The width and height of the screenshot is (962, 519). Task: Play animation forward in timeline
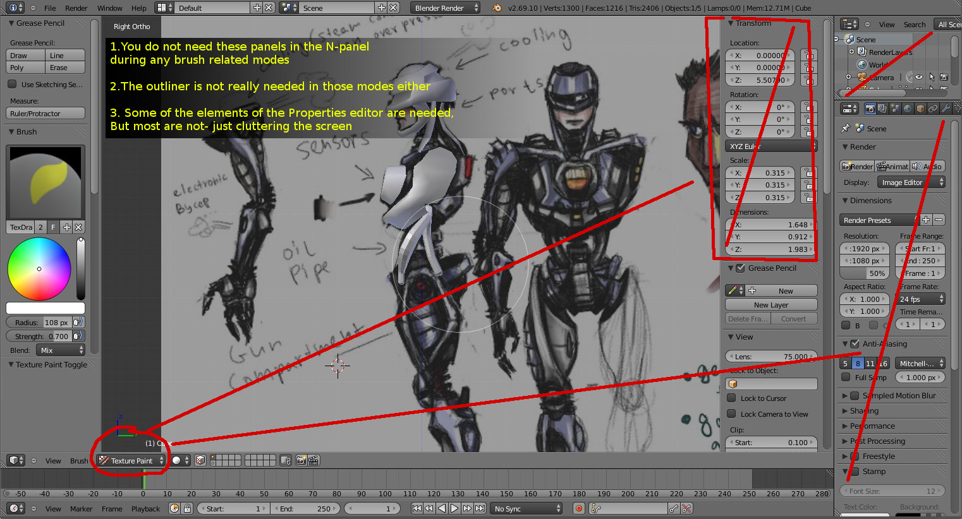(x=454, y=508)
